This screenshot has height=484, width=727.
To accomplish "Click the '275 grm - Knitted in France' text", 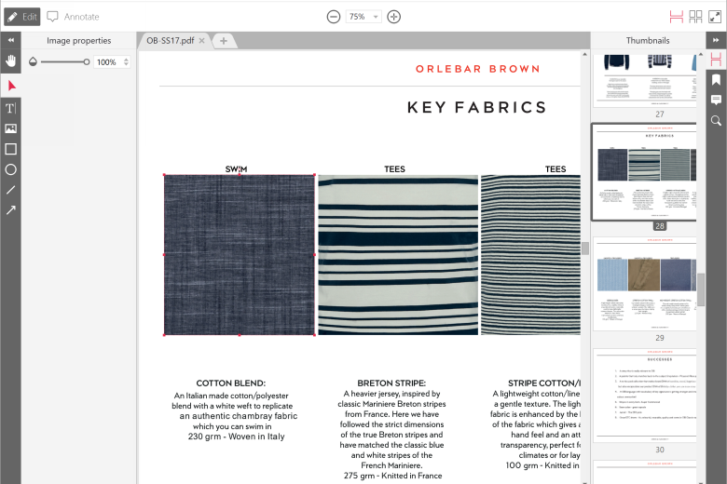I will point(392,476).
